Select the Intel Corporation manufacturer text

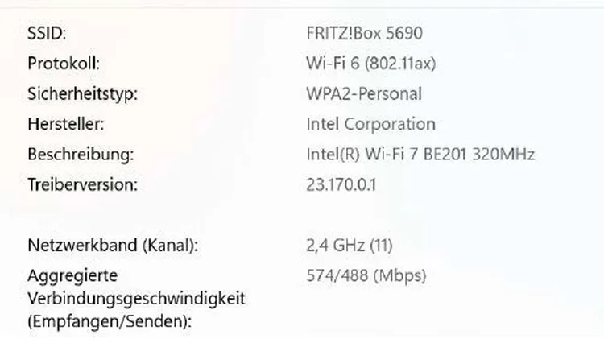tap(370, 124)
